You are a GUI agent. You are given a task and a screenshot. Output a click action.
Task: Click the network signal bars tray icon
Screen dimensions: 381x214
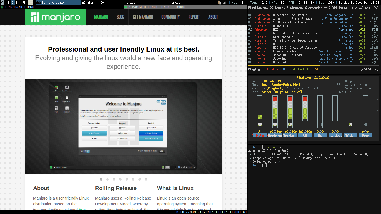tap(225, 3)
